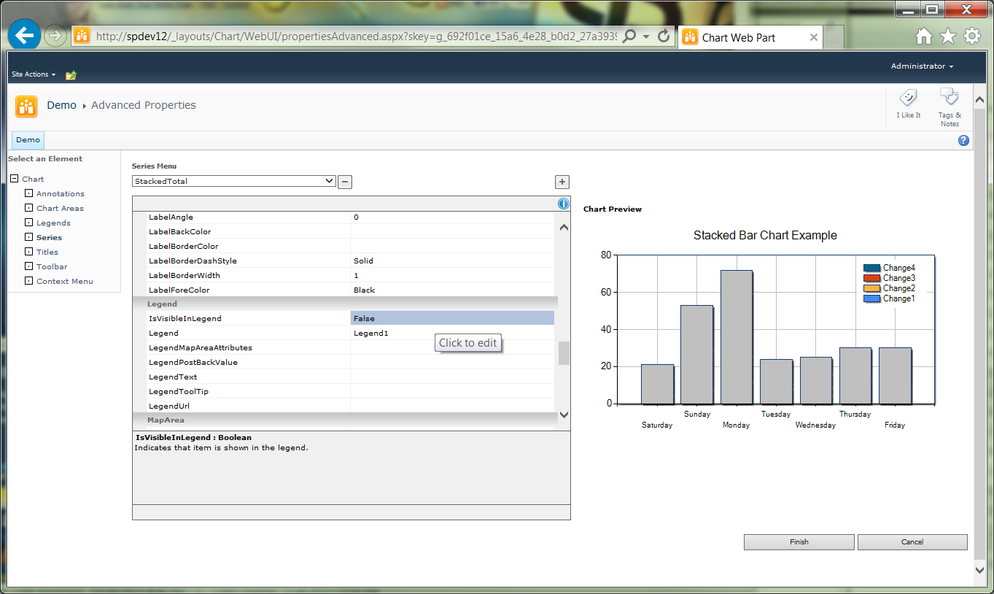
Task: Click the Demo breadcrumb link
Action: (61, 105)
